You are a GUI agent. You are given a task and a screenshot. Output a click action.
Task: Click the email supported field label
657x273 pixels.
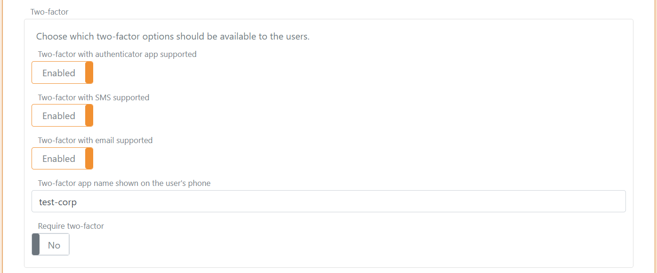coord(95,140)
